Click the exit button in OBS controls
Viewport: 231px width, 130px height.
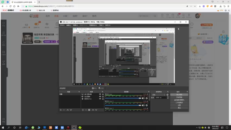coord(179,108)
